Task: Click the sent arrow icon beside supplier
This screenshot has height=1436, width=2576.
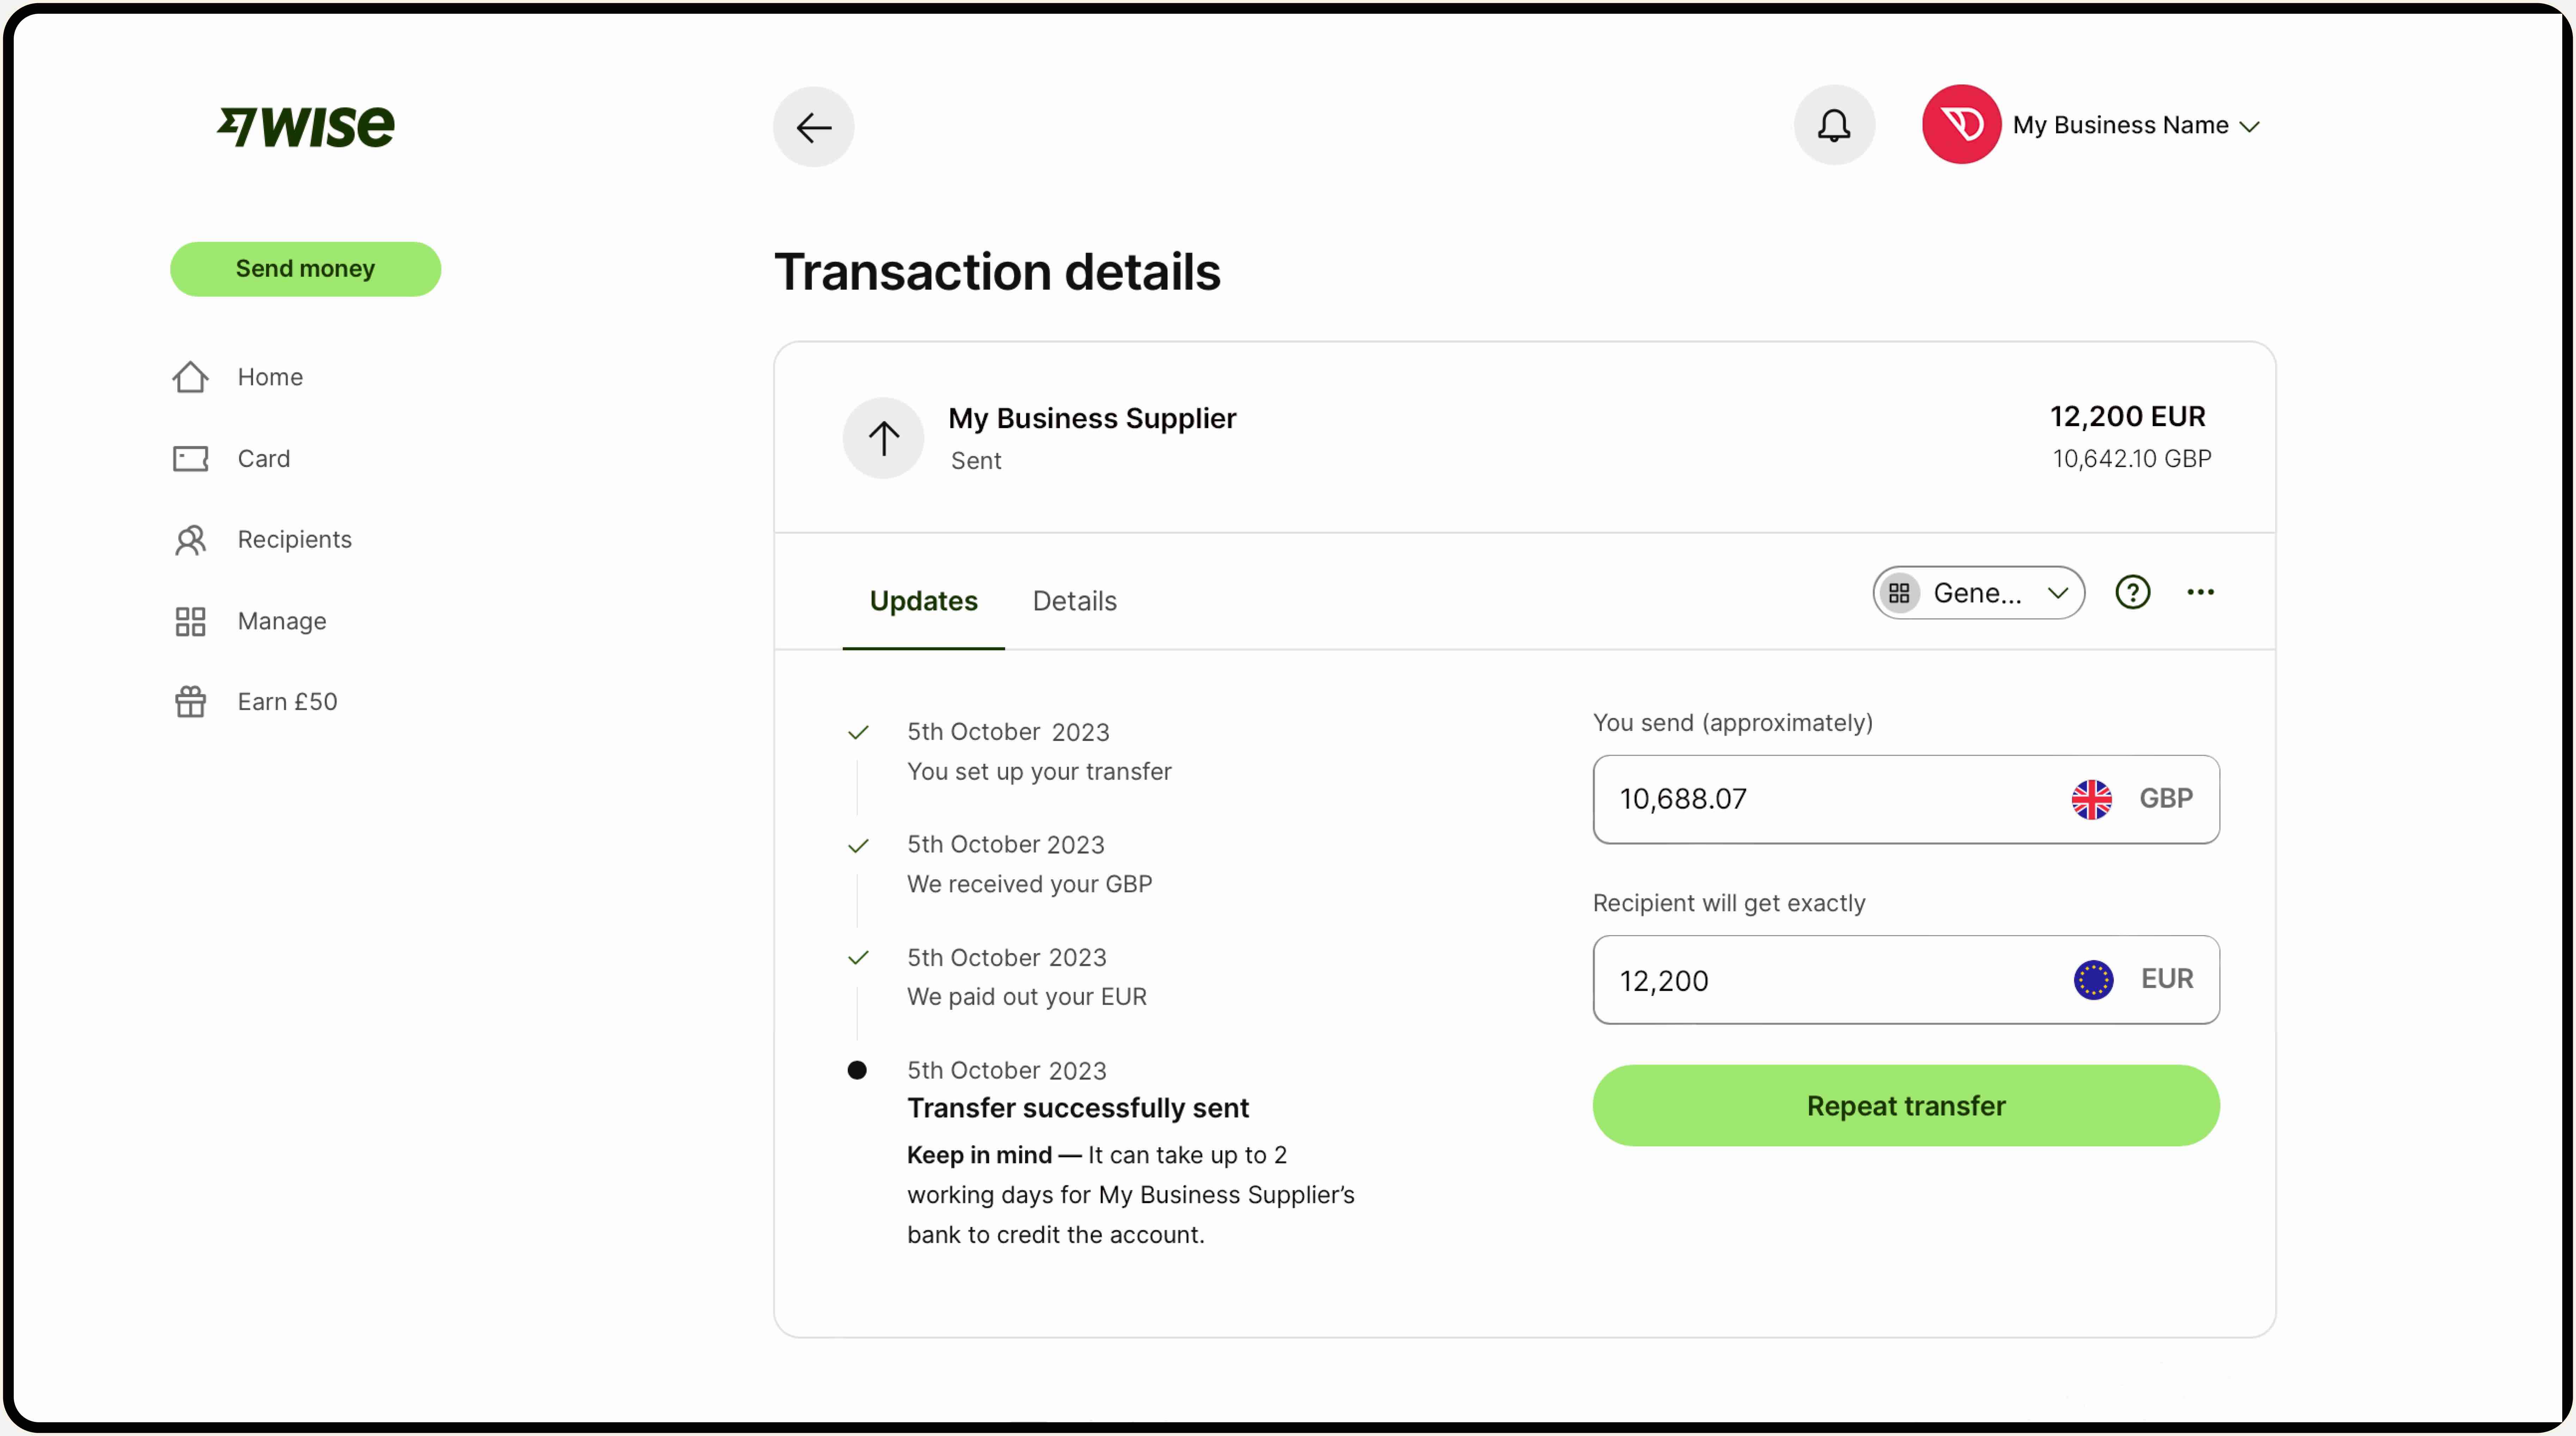Action: point(883,438)
